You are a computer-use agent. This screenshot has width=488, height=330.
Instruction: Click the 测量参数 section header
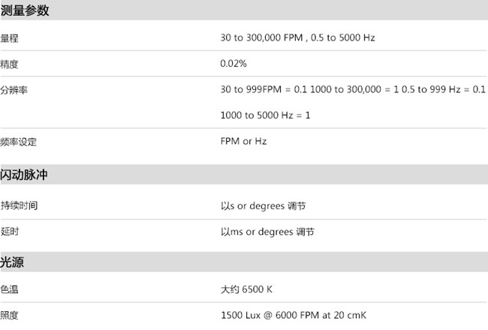[25, 10]
